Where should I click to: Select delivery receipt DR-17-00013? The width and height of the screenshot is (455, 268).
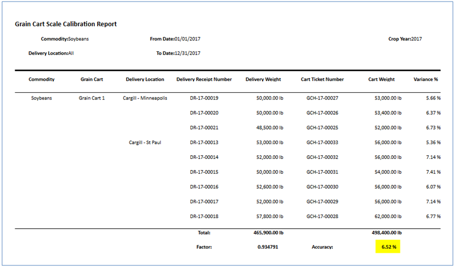click(x=204, y=142)
